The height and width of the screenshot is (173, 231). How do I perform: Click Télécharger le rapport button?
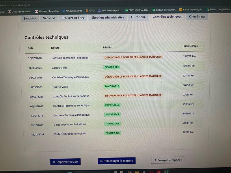click(x=117, y=161)
